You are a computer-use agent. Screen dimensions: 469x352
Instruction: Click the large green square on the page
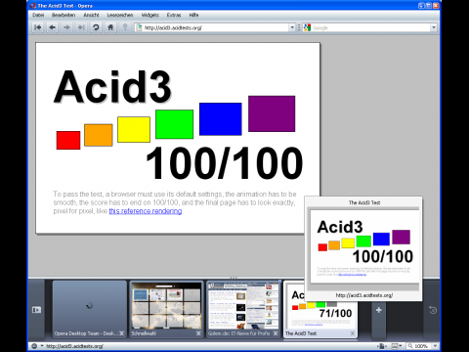174,124
